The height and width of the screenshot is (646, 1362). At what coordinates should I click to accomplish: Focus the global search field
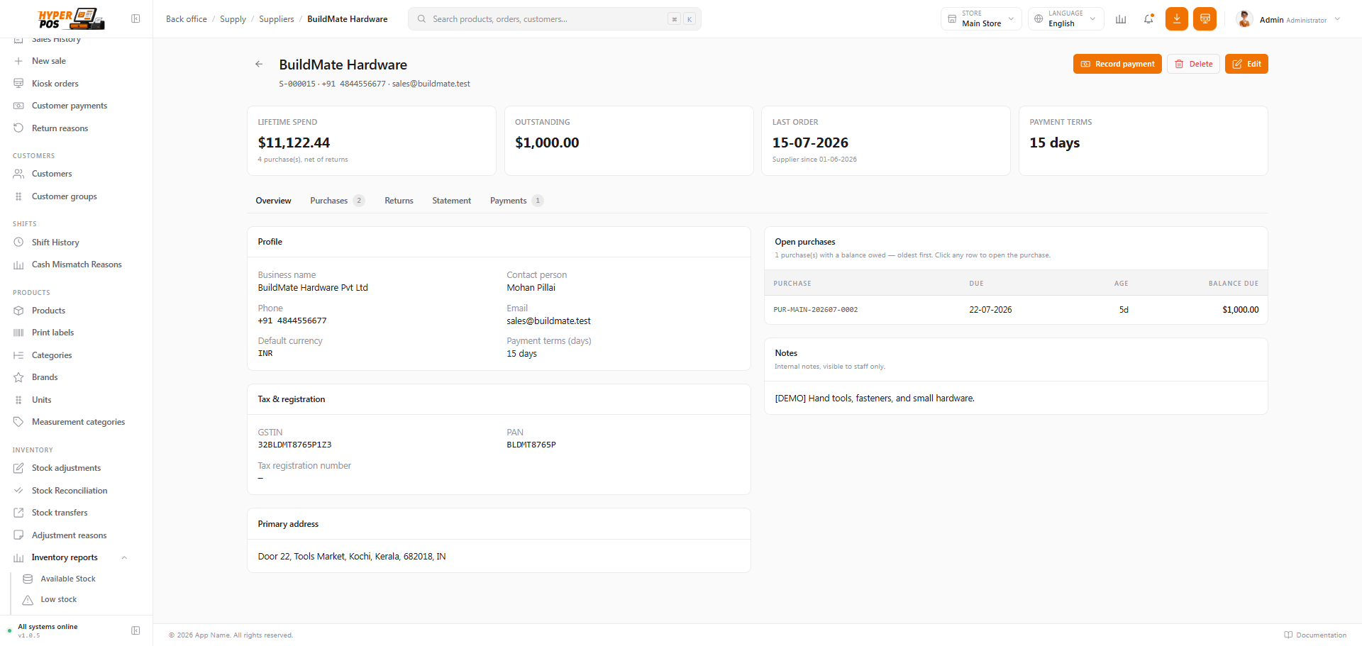pyautogui.click(x=554, y=19)
